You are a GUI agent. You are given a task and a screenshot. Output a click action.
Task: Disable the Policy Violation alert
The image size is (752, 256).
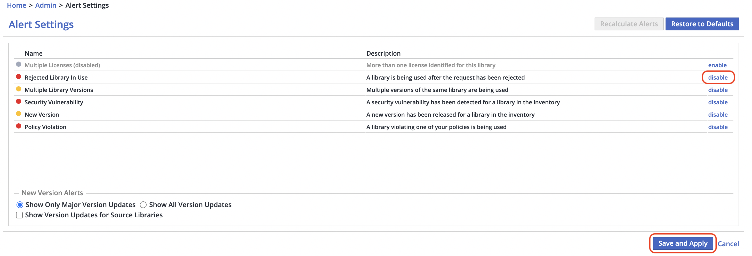[718, 127]
